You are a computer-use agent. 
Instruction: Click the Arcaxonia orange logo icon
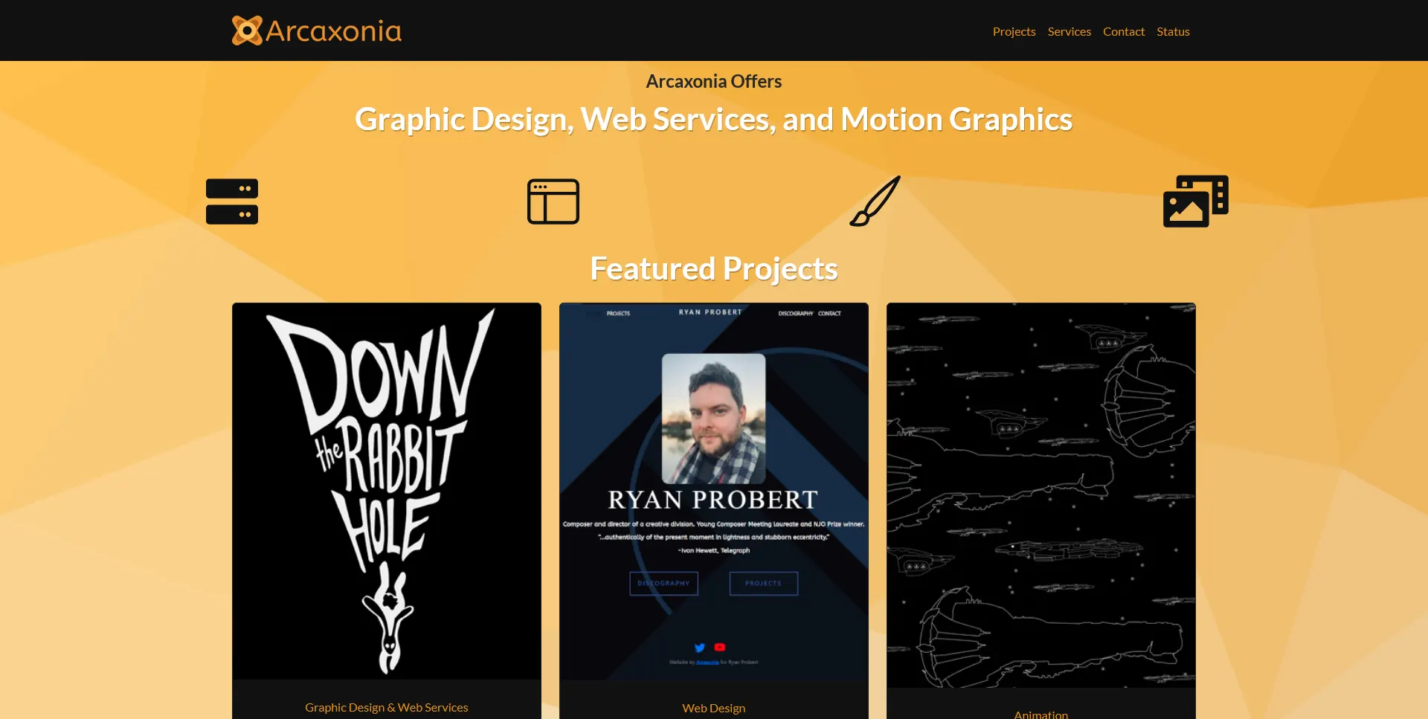tap(247, 30)
